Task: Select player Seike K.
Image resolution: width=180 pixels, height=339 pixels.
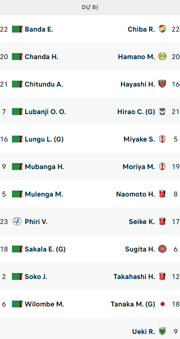Action: point(142,222)
